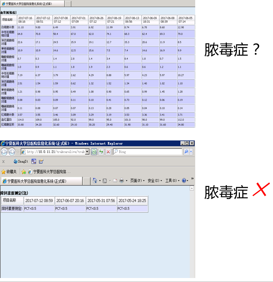
Task: Expand the address bar URL dropdown
Action: coord(87,152)
